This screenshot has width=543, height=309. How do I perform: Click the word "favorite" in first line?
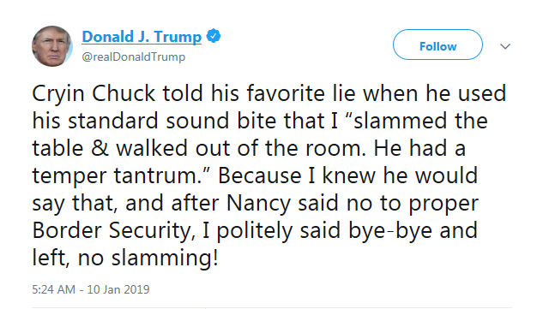(x=285, y=94)
